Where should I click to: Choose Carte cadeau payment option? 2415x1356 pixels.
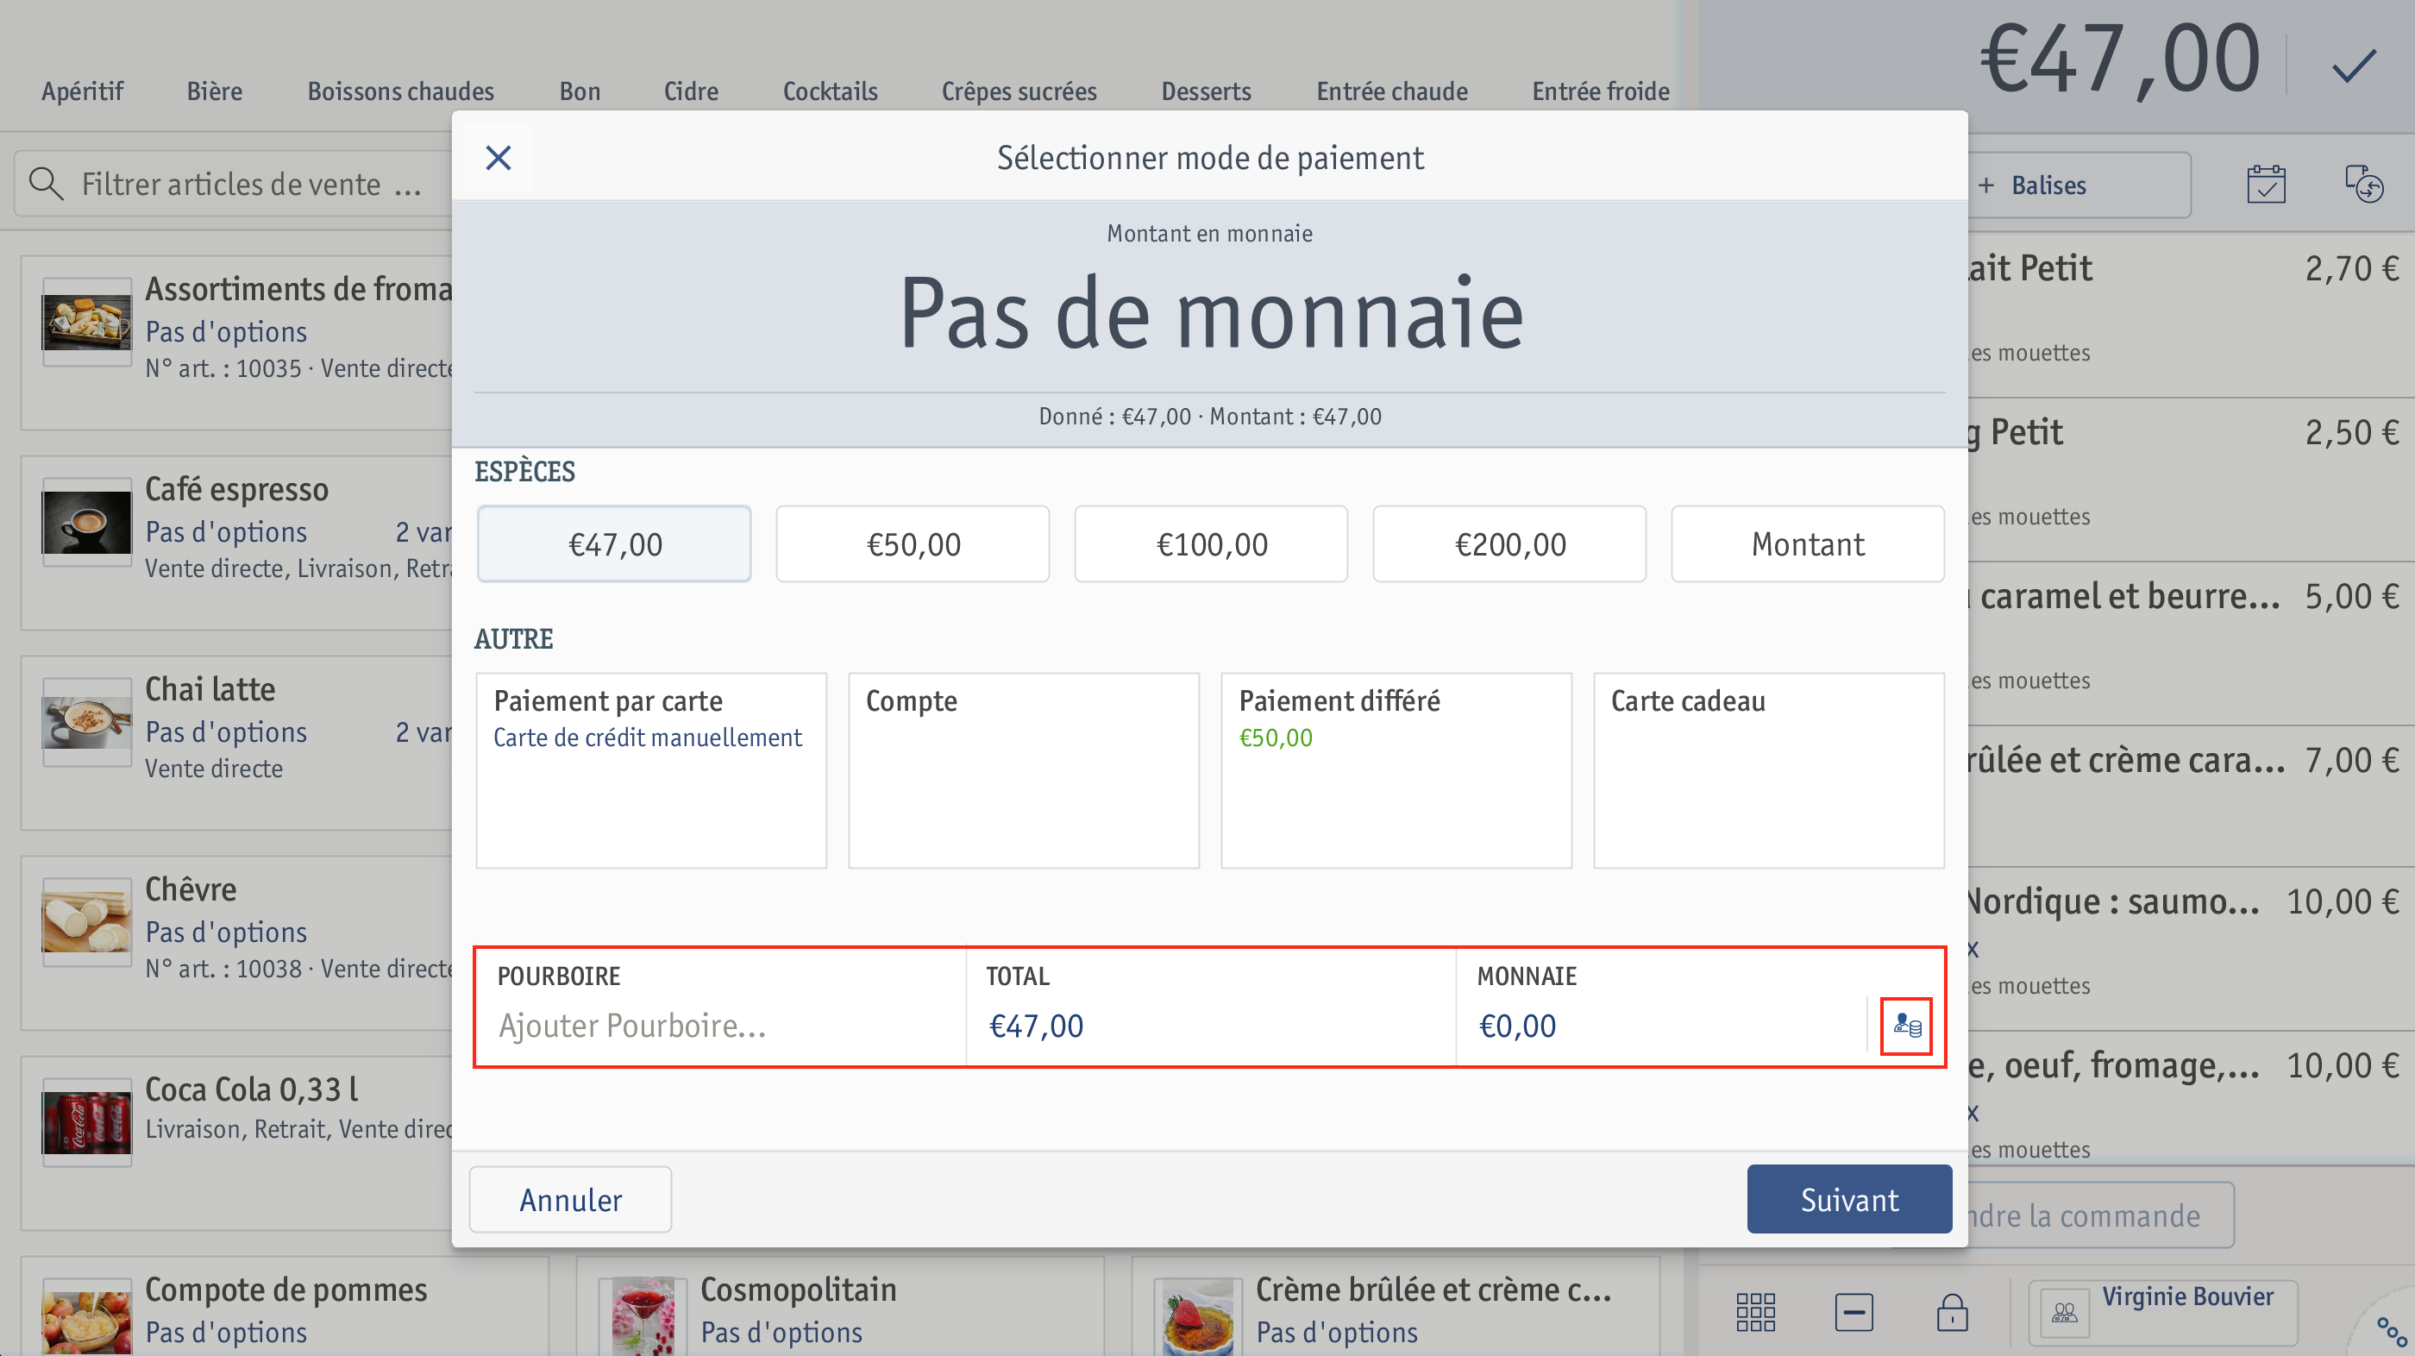coord(1769,770)
